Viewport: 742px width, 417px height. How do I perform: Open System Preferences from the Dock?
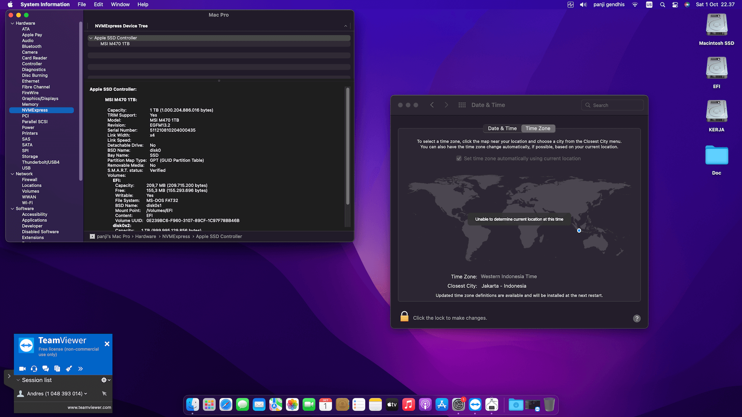(x=458, y=405)
